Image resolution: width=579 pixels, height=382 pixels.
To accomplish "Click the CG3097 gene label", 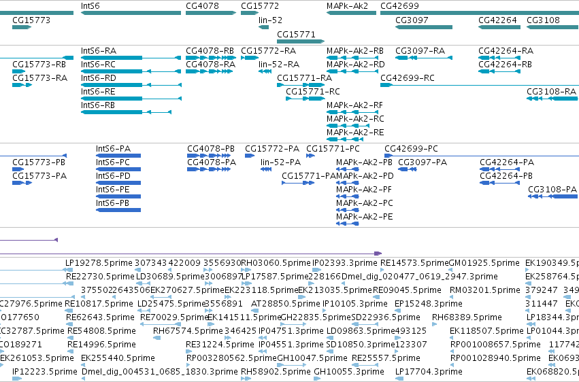I will pyautogui.click(x=412, y=20).
